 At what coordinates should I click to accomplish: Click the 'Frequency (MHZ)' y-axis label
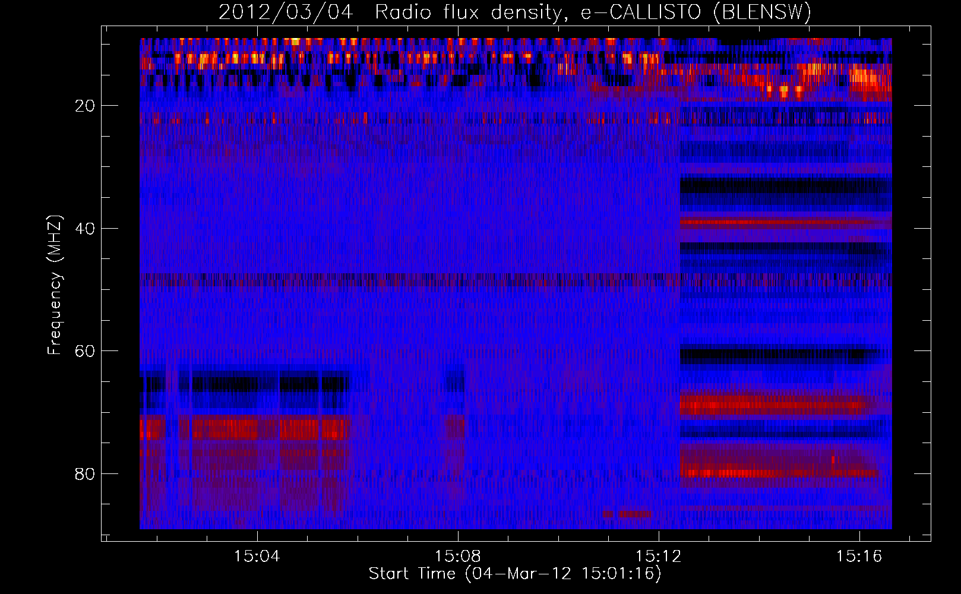click(55, 285)
